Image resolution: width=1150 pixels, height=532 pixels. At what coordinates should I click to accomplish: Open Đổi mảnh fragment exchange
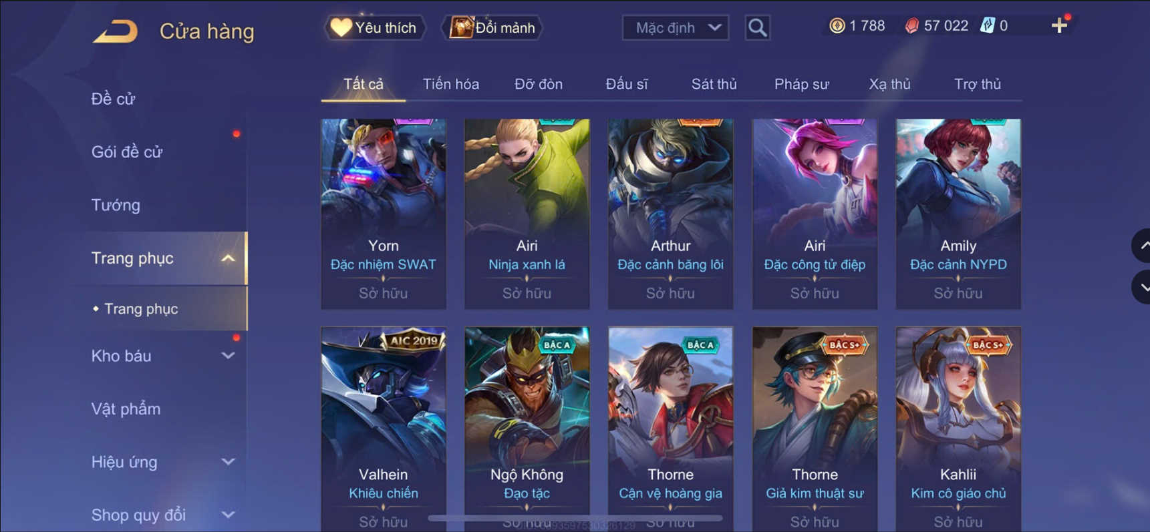[x=492, y=28]
